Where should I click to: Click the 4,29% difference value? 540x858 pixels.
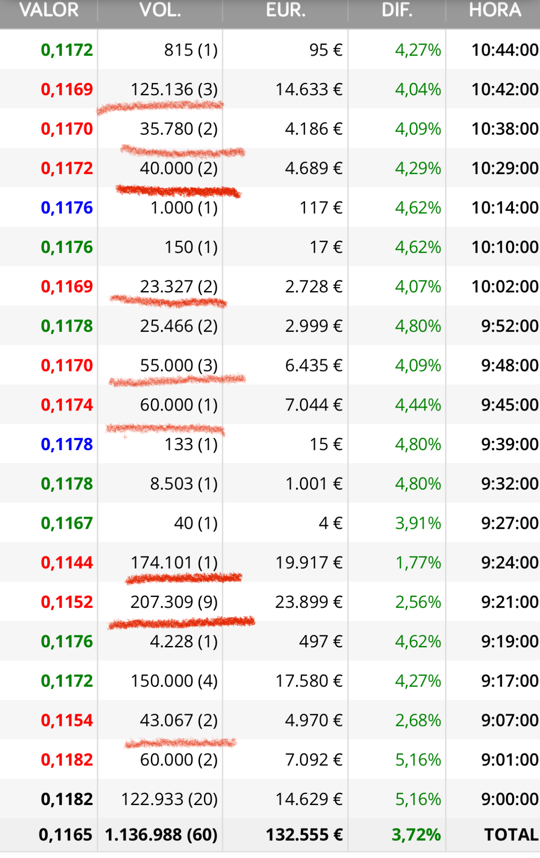point(418,169)
